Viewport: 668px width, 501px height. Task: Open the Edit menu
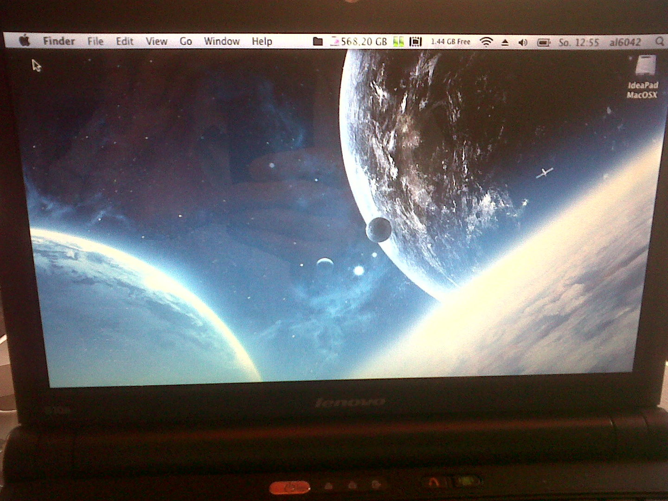click(x=124, y=41)
